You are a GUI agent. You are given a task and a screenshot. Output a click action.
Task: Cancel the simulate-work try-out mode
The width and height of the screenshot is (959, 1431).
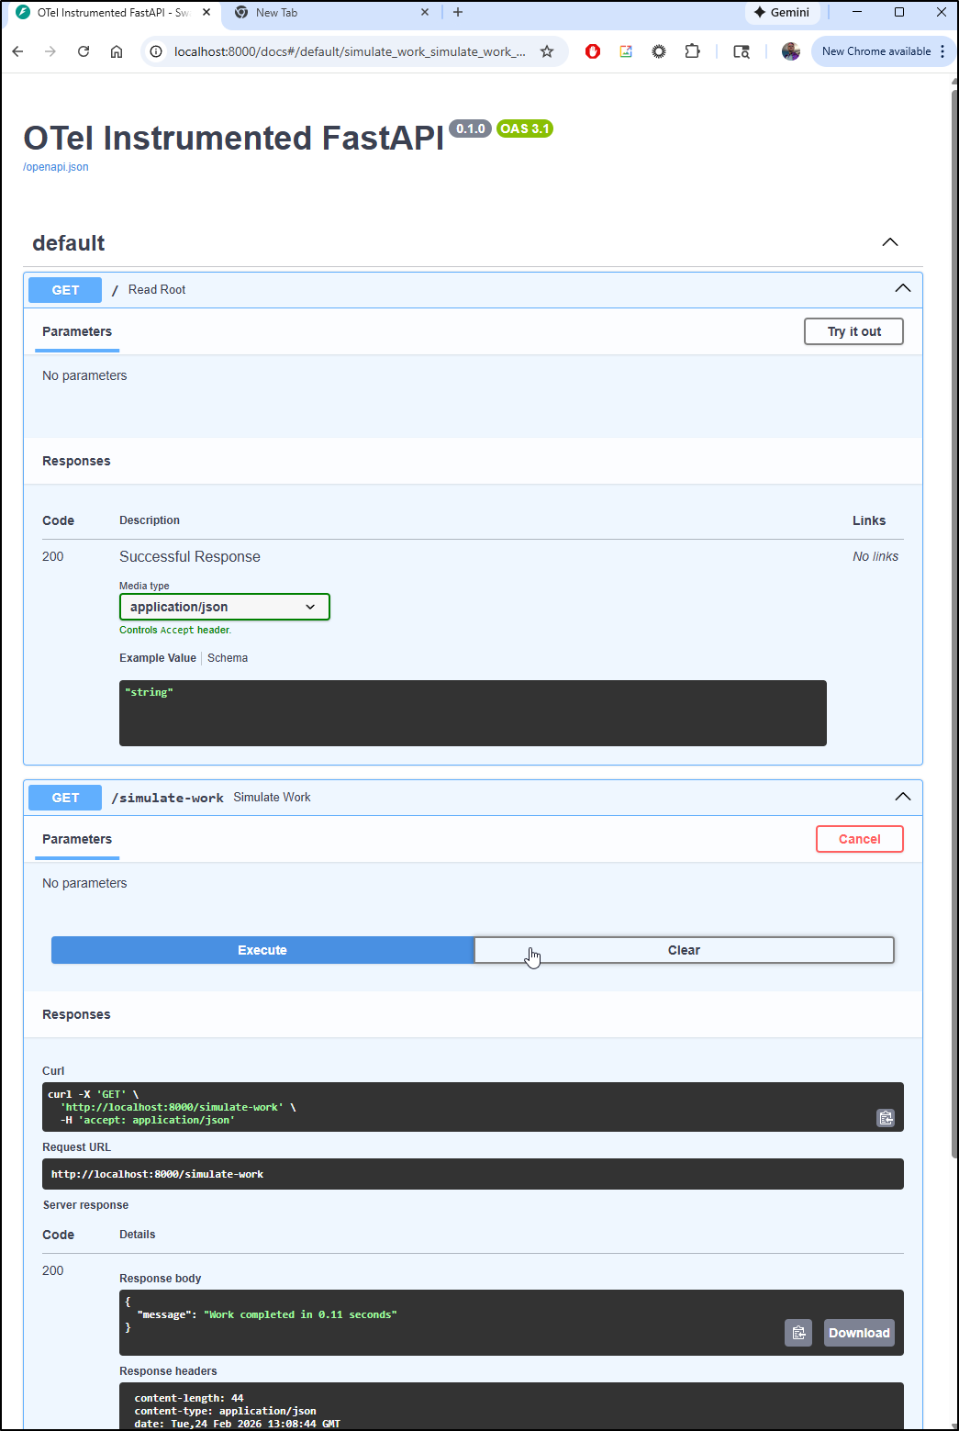[x=859, y=839]
